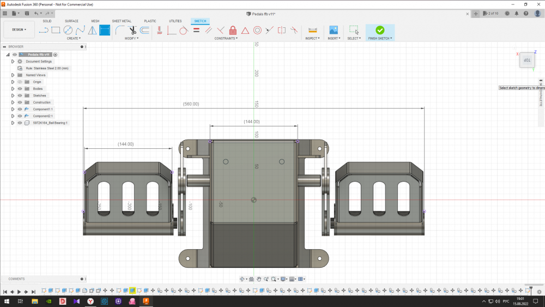Select the 2-Point Rectangle tool
The height and width of the screenshot is (307, 545).
pos(56,30)
